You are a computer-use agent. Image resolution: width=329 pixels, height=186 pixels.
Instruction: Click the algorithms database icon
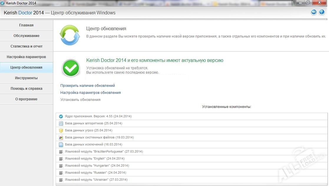coord(61,123)
